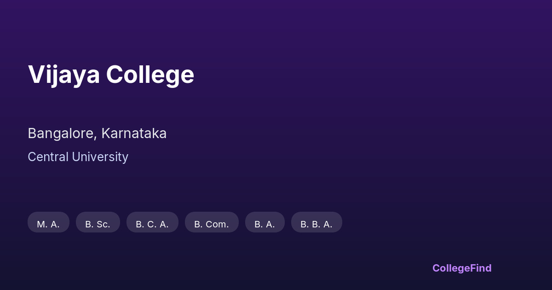Click the B. B. A. course tag
Image resolution: width=552 pixels, height=290 pixels.
click(316, 224)
